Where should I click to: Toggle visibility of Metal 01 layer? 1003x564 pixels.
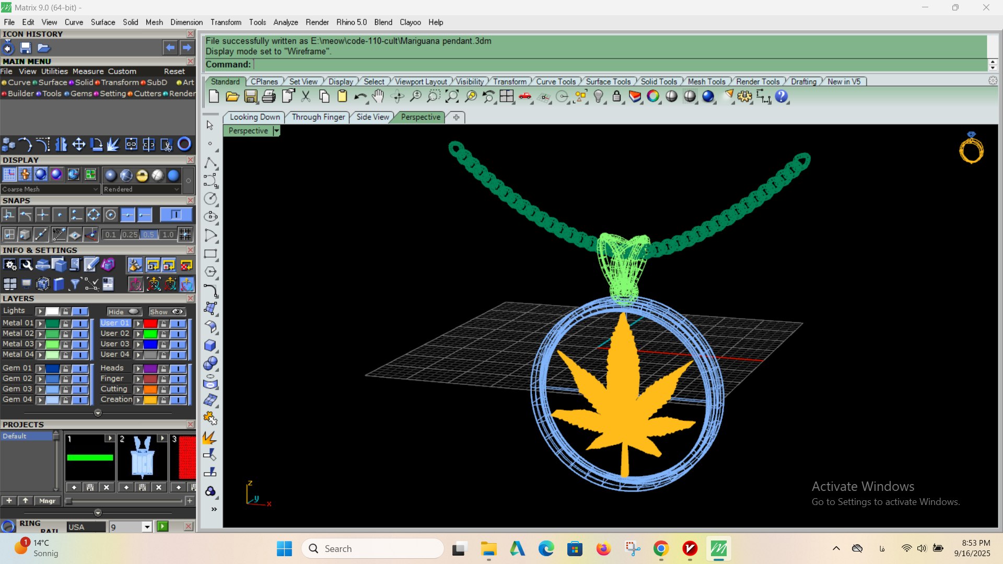80,323
